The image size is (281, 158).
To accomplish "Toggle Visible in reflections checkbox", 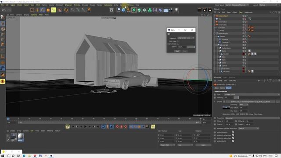I will coord(233,135).
